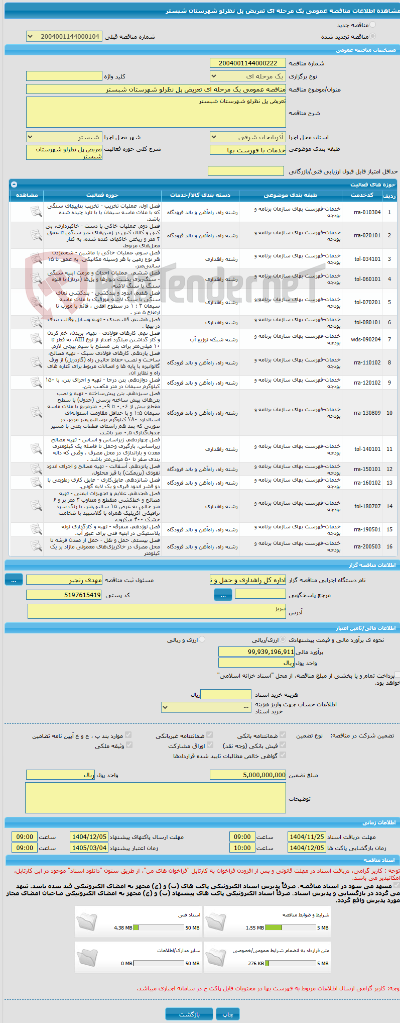Click the view icon for row 16
400x1023 pixels.
(36, 546)
